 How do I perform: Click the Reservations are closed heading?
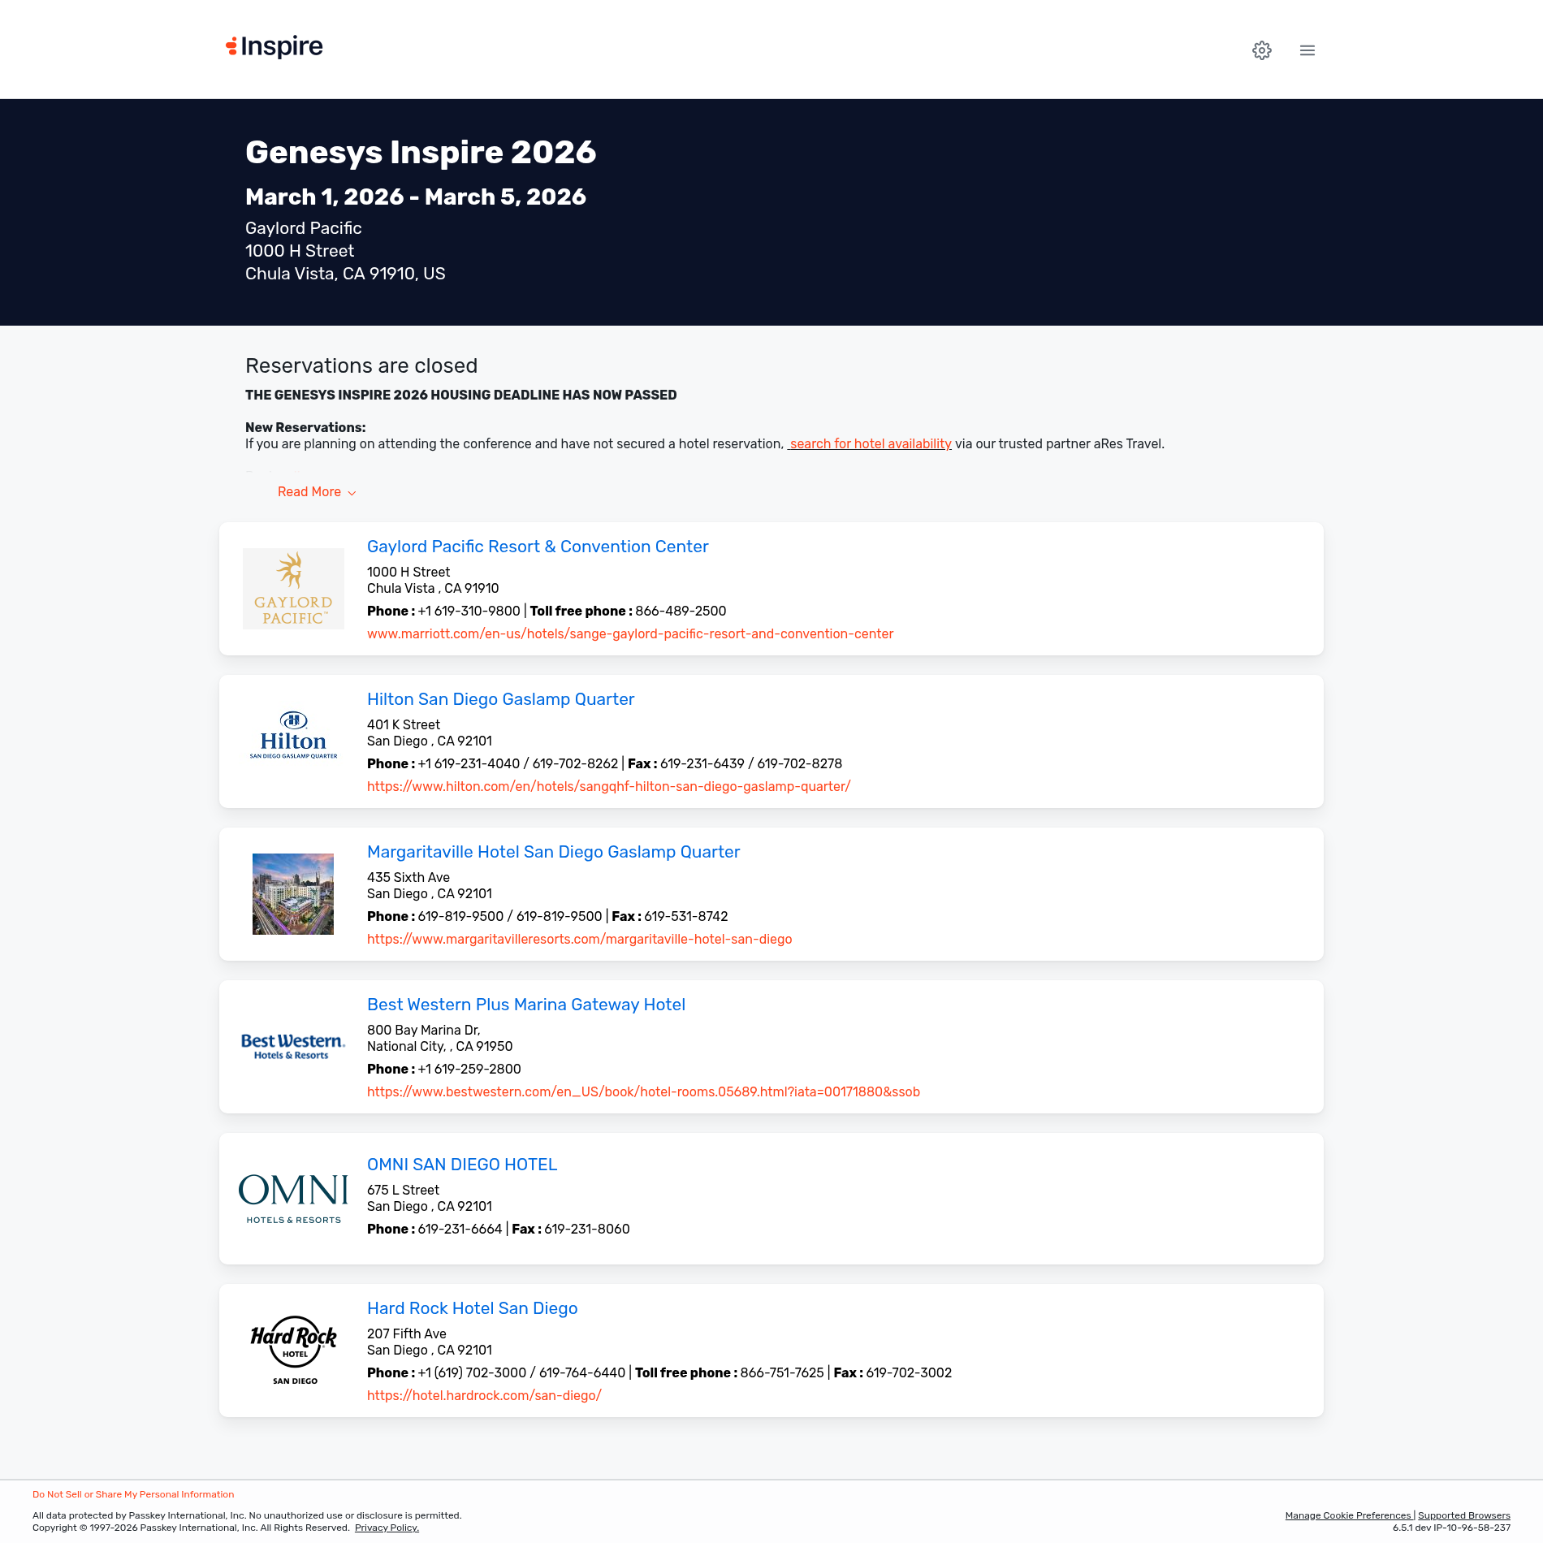click(x=361, y=365)
